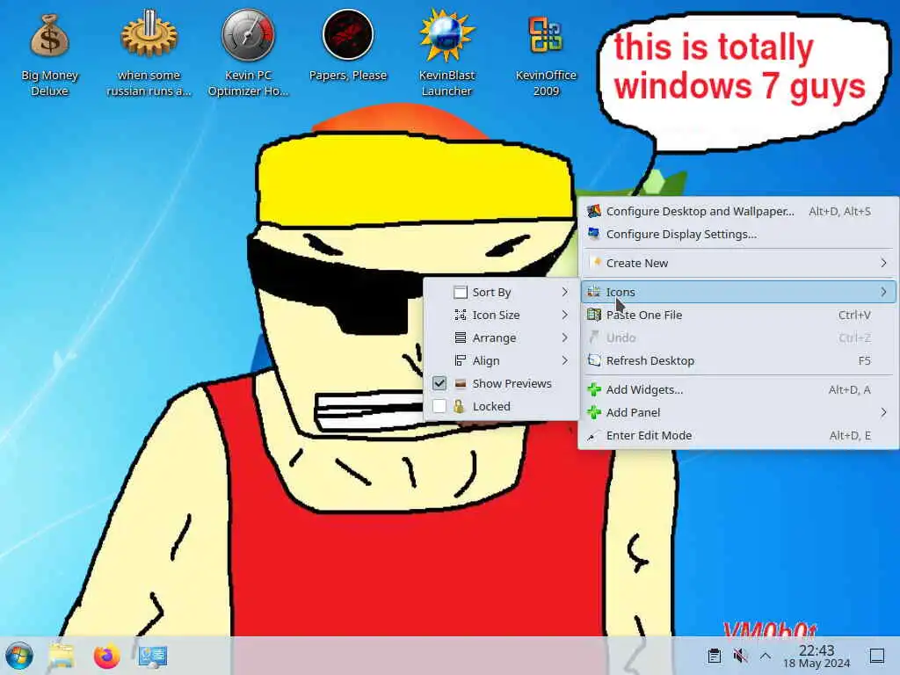Click the padlock icon beside Locked
This screenshot has width=900, height=675.
coord(459,406)
